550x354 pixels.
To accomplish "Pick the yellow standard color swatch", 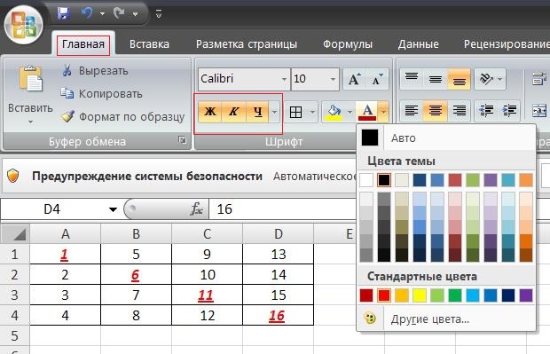I will [420, 295].
